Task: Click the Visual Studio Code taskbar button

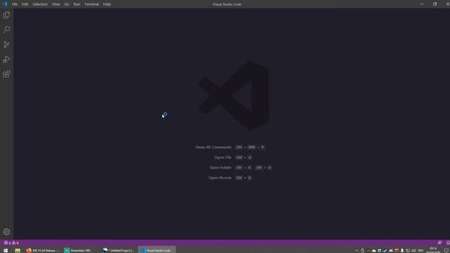Action: pos(157,250)
